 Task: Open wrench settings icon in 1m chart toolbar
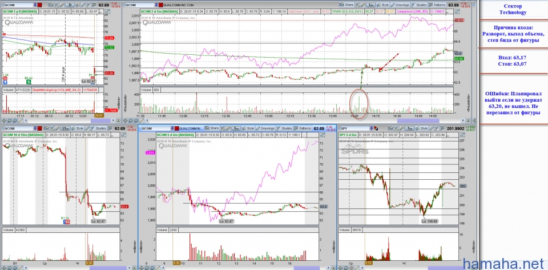point(362,5)
